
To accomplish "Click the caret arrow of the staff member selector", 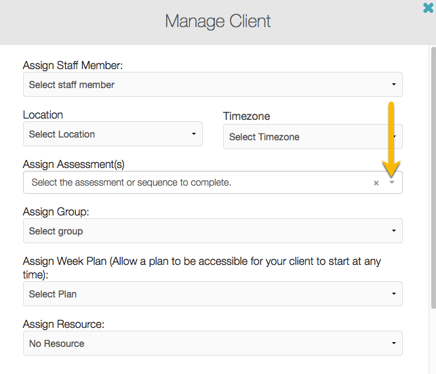I will coord(394,84).
